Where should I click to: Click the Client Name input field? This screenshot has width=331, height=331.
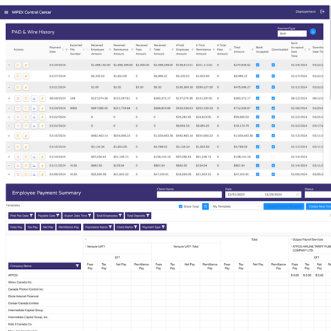pos(187,194)
